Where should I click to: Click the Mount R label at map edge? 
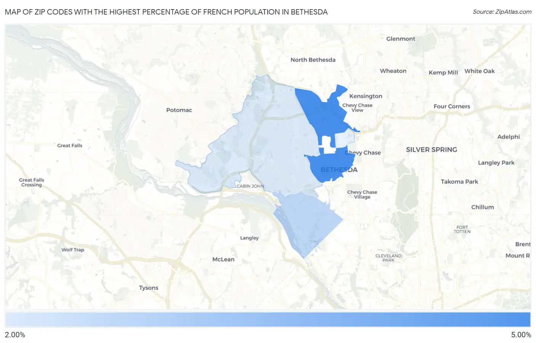coord(518,256)
